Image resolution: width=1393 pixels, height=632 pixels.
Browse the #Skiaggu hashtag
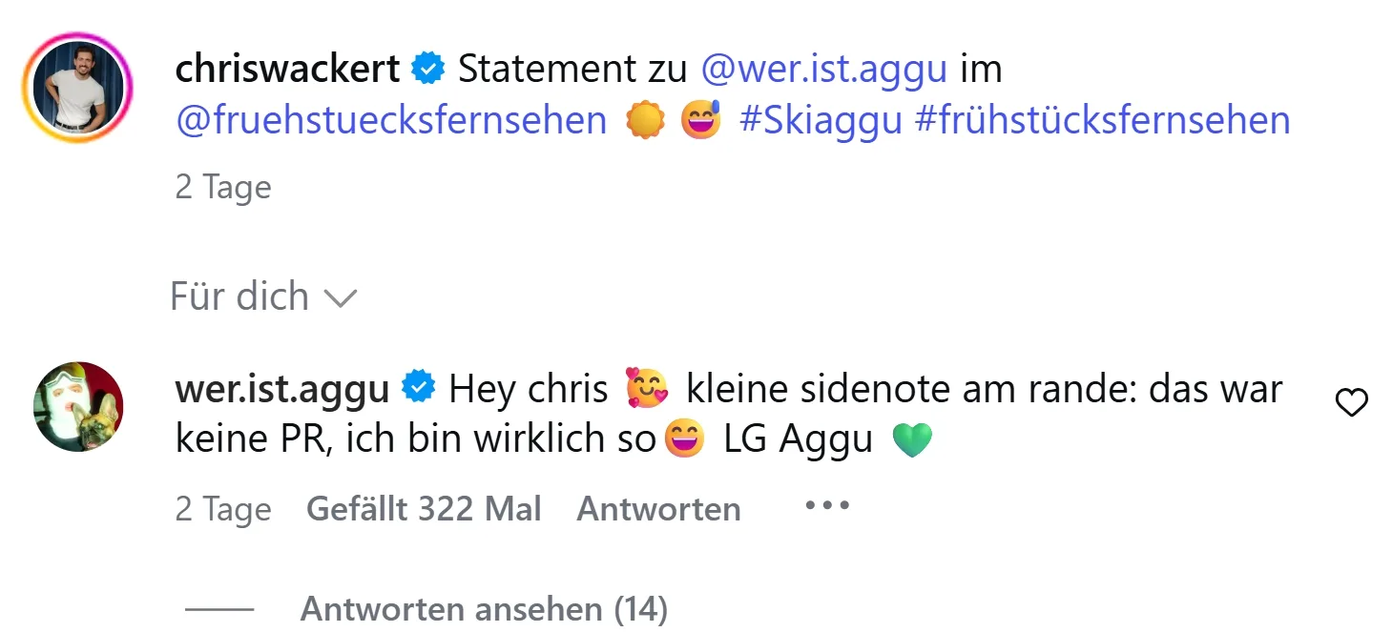pos(821,121)
